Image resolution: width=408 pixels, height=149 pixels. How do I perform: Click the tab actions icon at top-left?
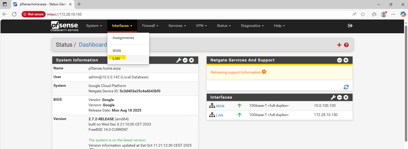tap(5, 4)
